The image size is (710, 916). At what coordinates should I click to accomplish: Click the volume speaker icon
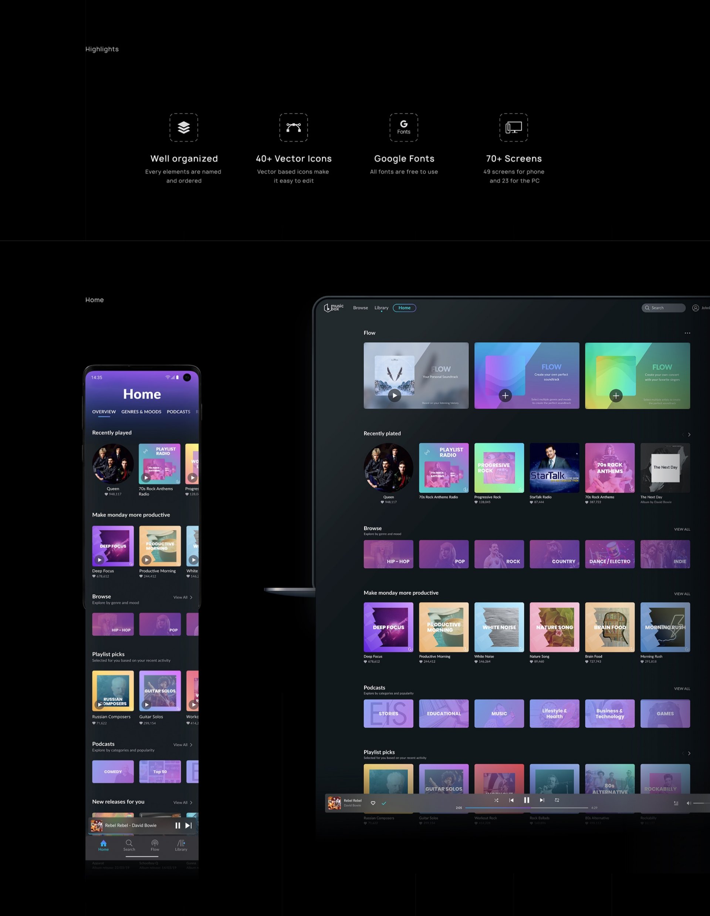click(x=689, y=803)
